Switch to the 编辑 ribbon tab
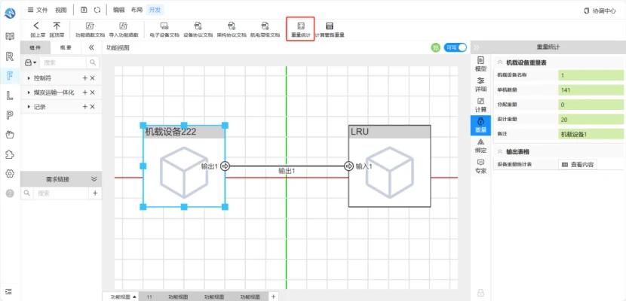 (x=118, y=10)
